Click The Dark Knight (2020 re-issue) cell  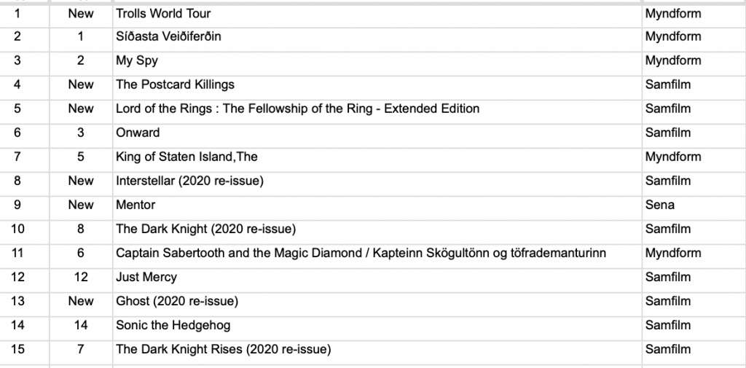point(205,229)
